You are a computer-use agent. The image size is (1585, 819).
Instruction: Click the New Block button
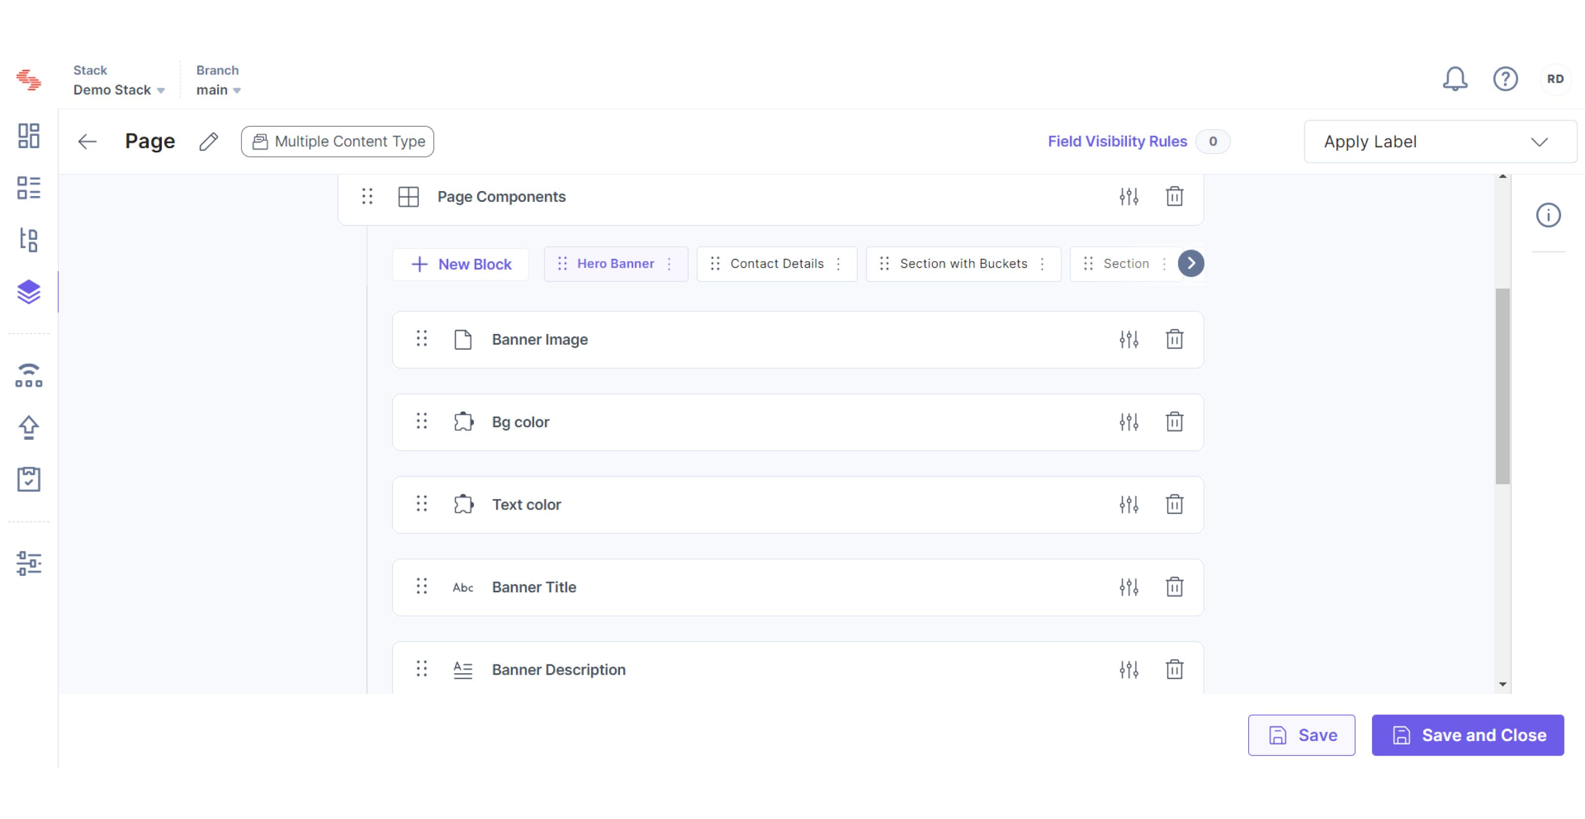click(461, 264)
